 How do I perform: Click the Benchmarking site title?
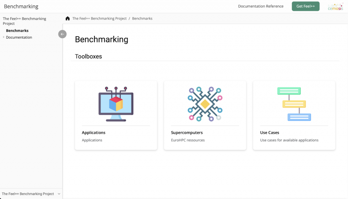21,6
